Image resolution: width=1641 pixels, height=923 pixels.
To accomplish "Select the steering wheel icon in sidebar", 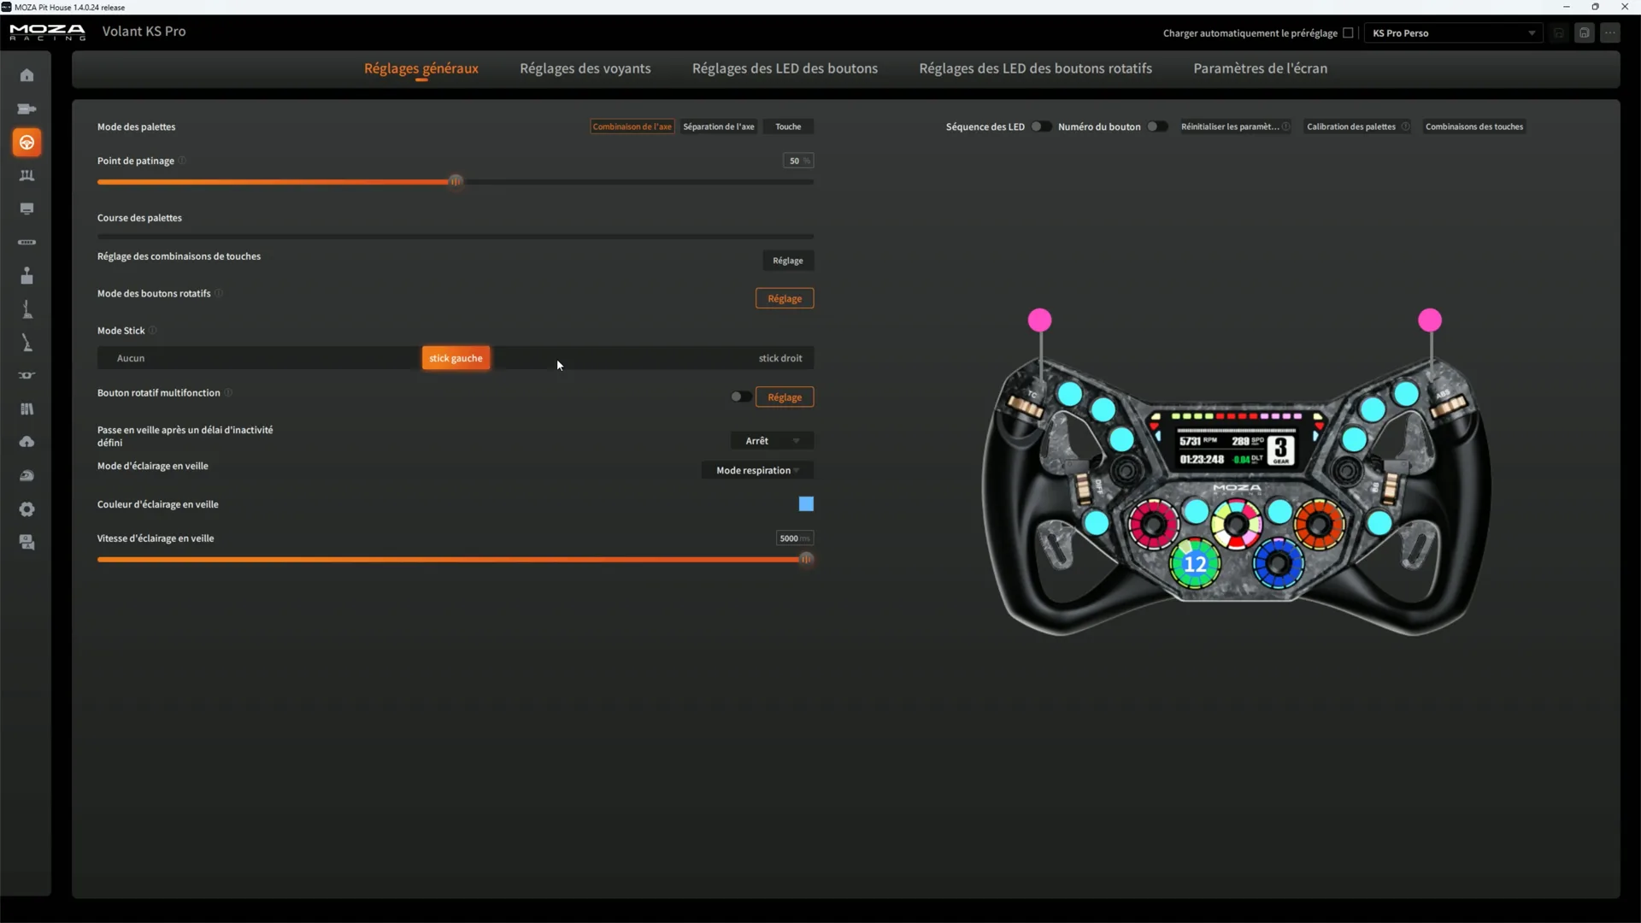I will 26,142.
